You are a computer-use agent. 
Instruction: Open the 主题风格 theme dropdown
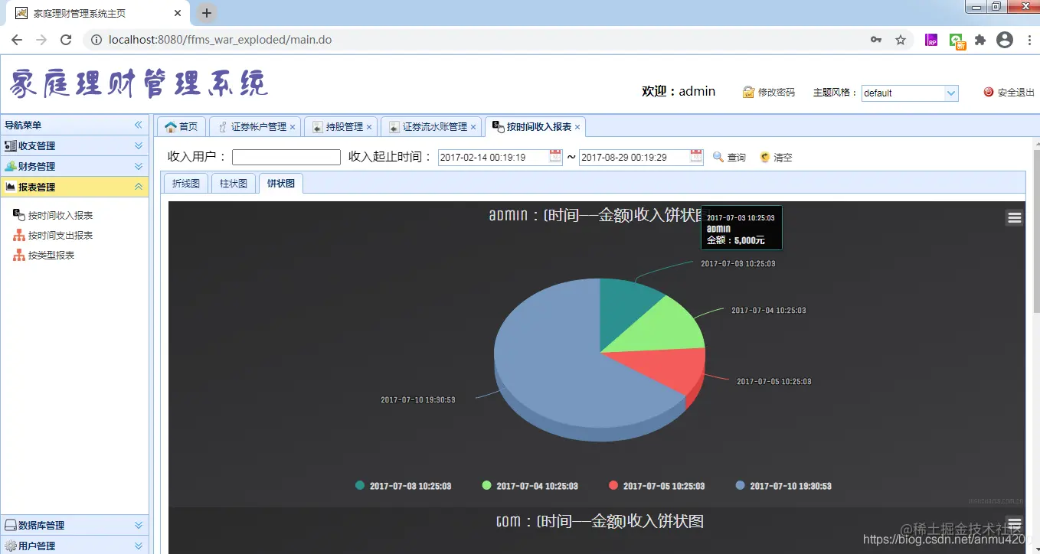click(951, 93)
